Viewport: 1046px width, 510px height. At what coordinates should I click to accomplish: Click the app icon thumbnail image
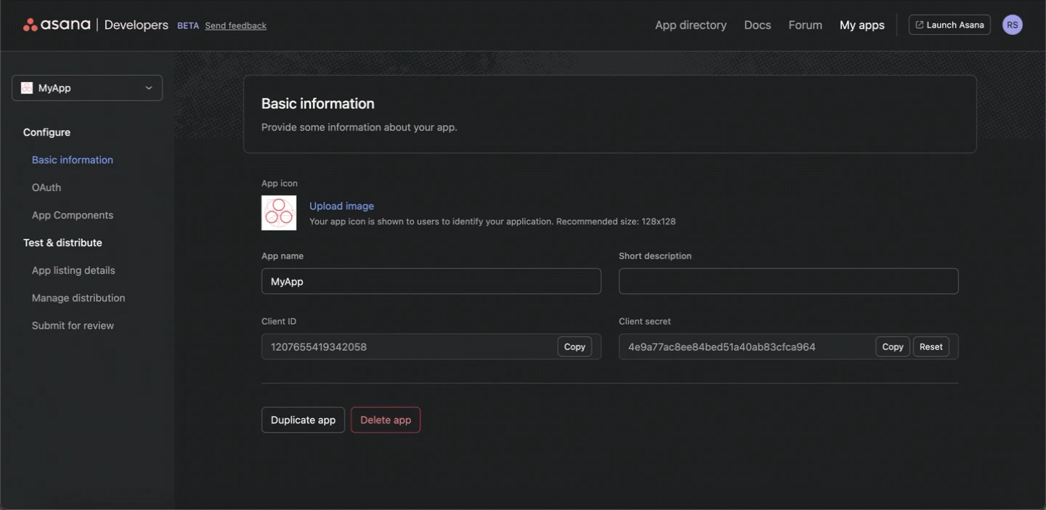[x=279, y=213]
